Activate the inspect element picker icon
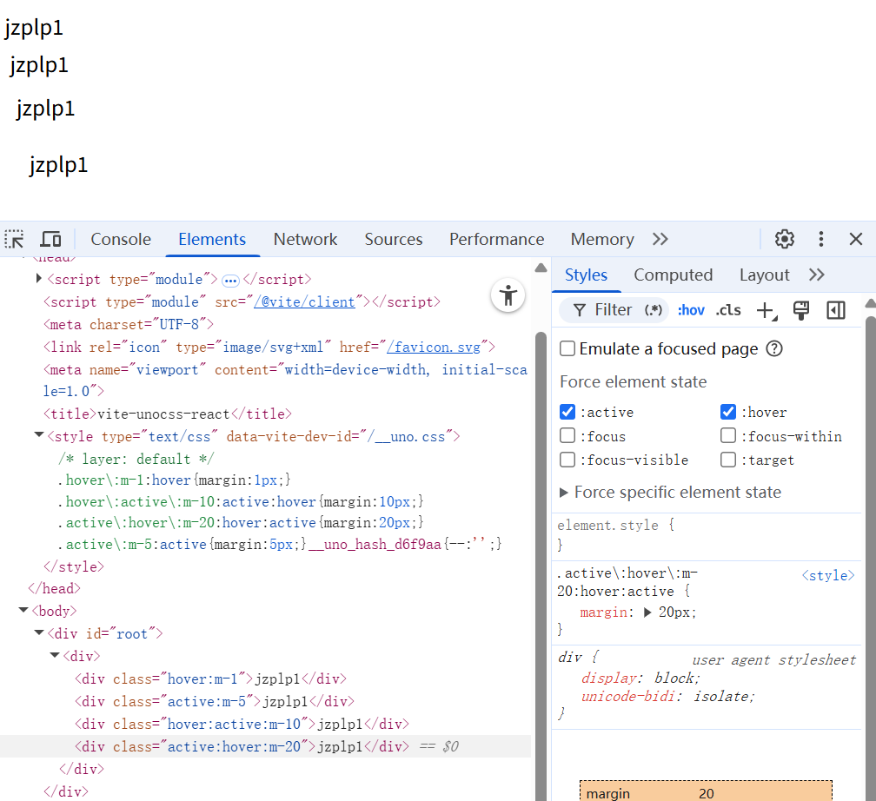This screenshot has height=801, width=876. coord(14,239)
